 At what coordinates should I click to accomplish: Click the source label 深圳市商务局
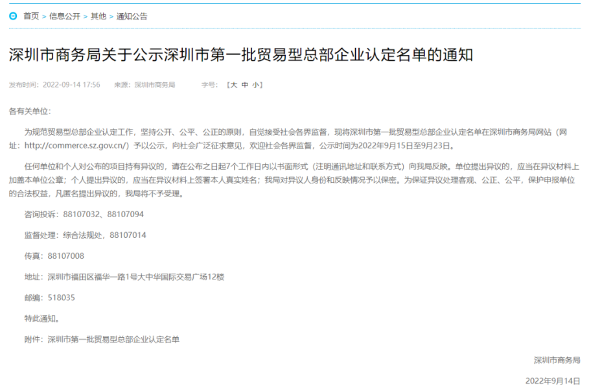tap(155, 85)
